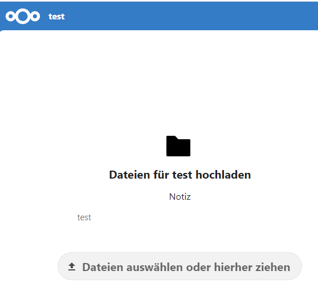Click the black folder icon
The height and width of the screenshot is (295, 318).
[178, 146]
